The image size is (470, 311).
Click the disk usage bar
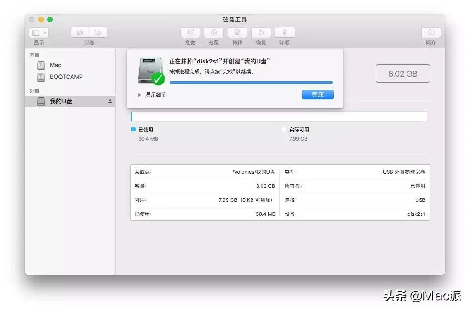(x=279, y=117)
